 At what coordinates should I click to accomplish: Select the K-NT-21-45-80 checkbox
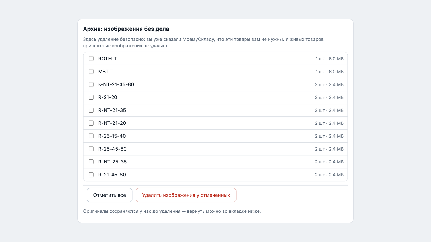point(91,84)
